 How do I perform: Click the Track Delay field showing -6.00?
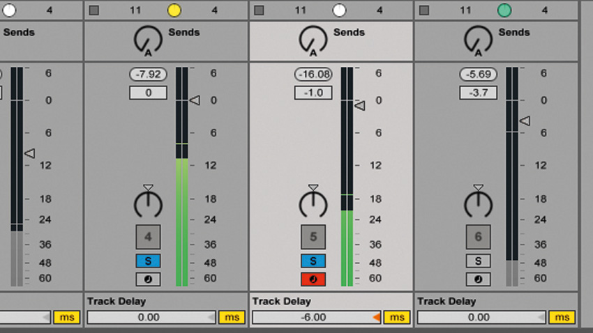coord(317,317)
